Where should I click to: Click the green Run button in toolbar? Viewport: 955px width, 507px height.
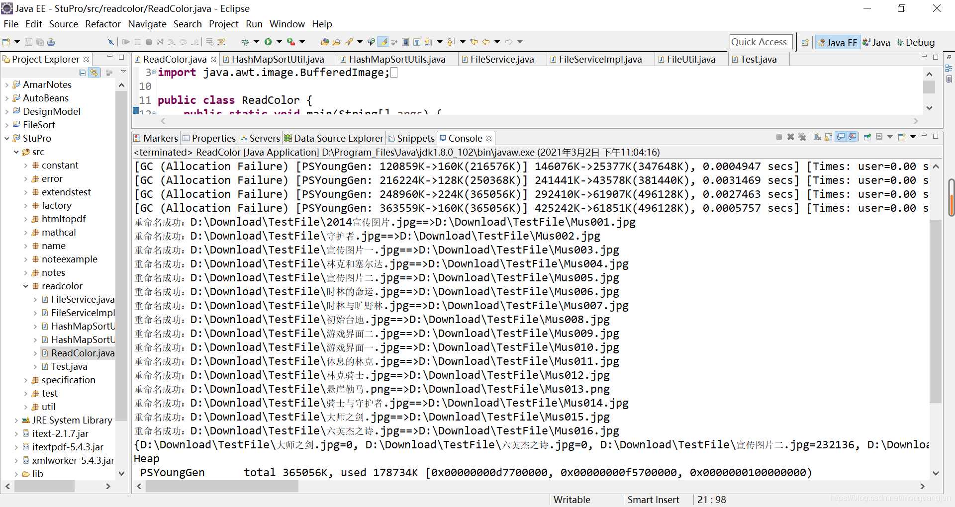click(x=268, y=42)
